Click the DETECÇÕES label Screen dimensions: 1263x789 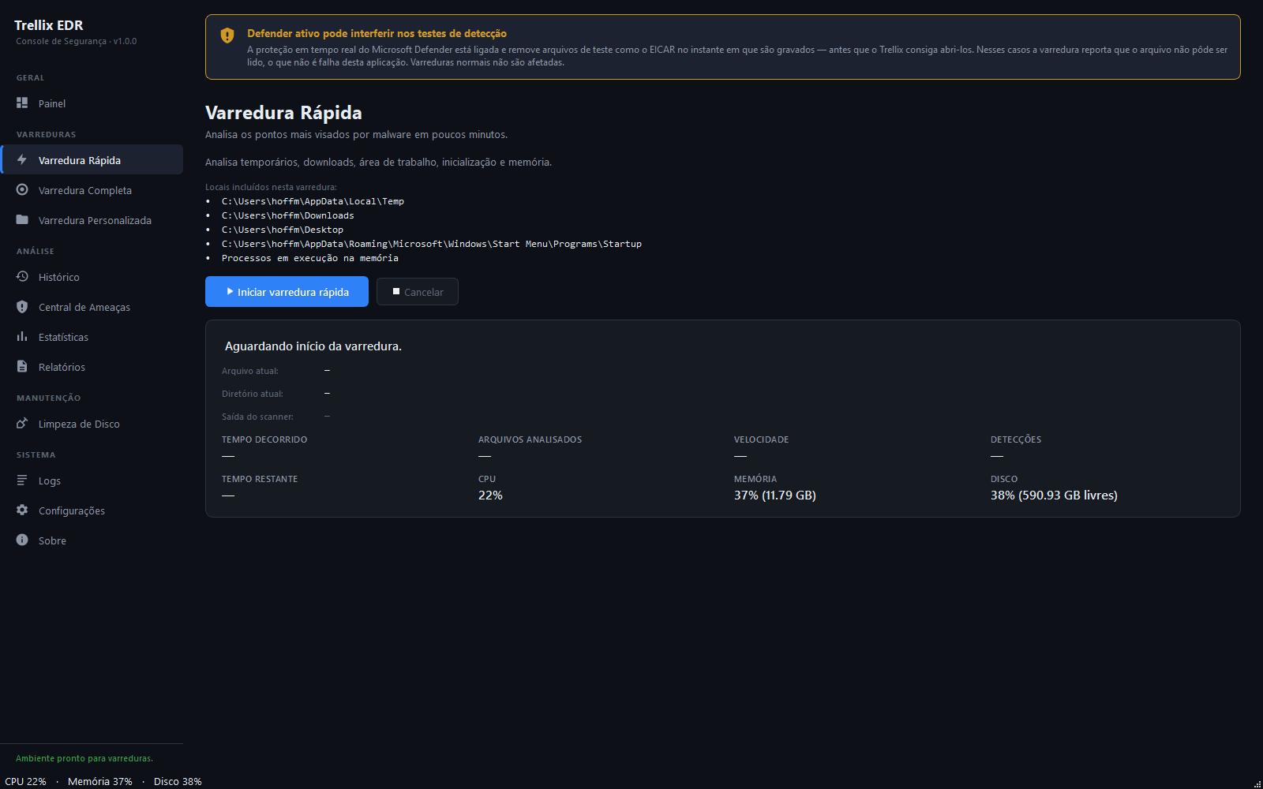(x=1016, y=439)
